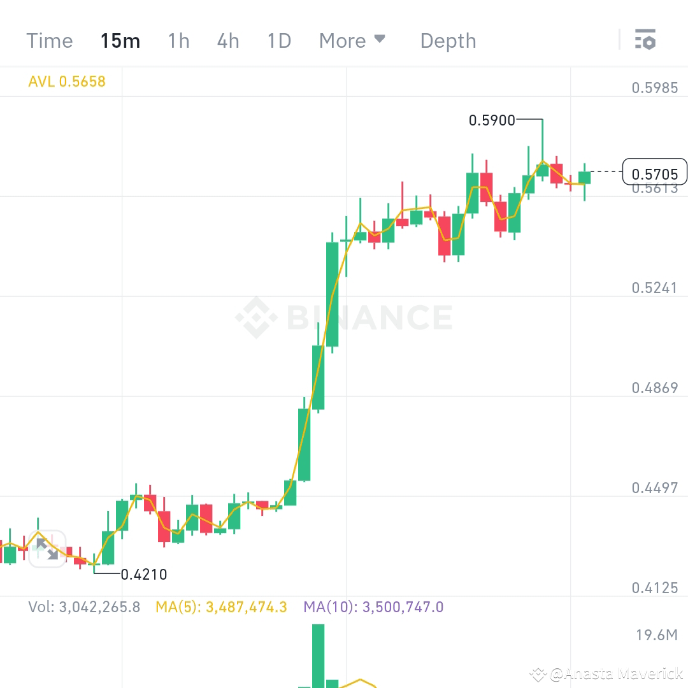Select the 4h timeframe

tap(227, 40)
